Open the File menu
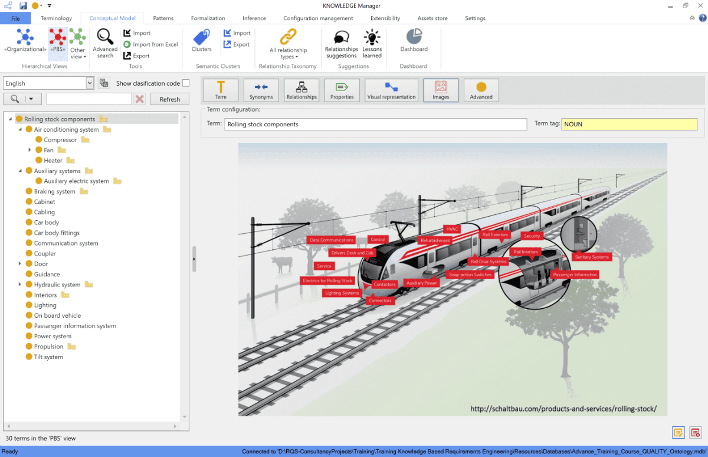 click(x=15, y=18)
